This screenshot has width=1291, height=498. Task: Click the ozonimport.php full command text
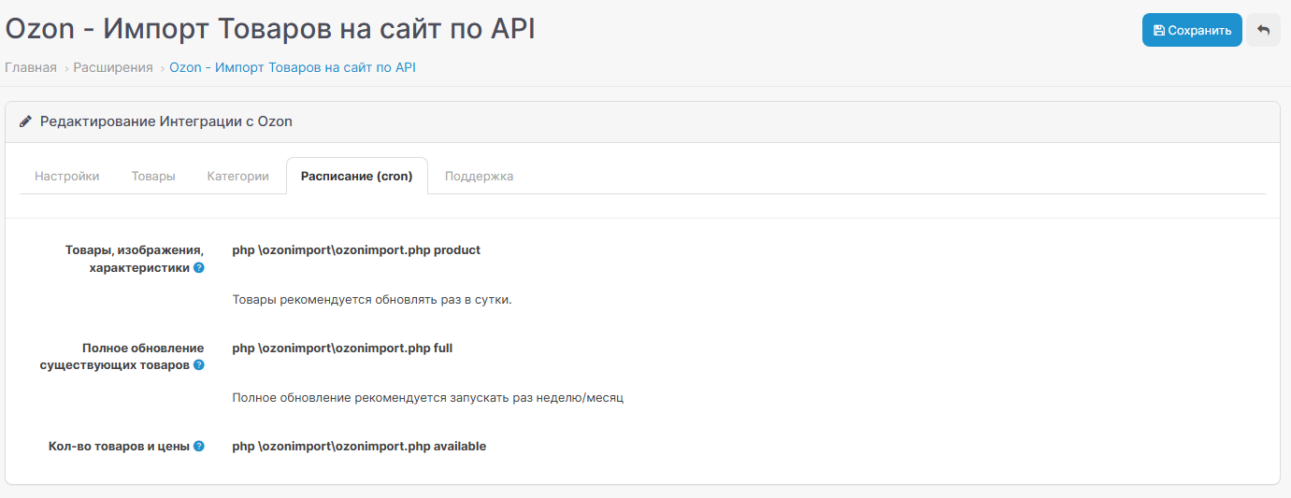coord(342,348)
